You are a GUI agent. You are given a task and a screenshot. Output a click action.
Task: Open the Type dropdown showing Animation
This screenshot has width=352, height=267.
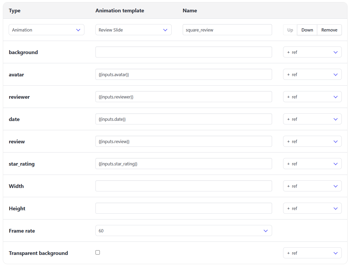coord(47,30)
